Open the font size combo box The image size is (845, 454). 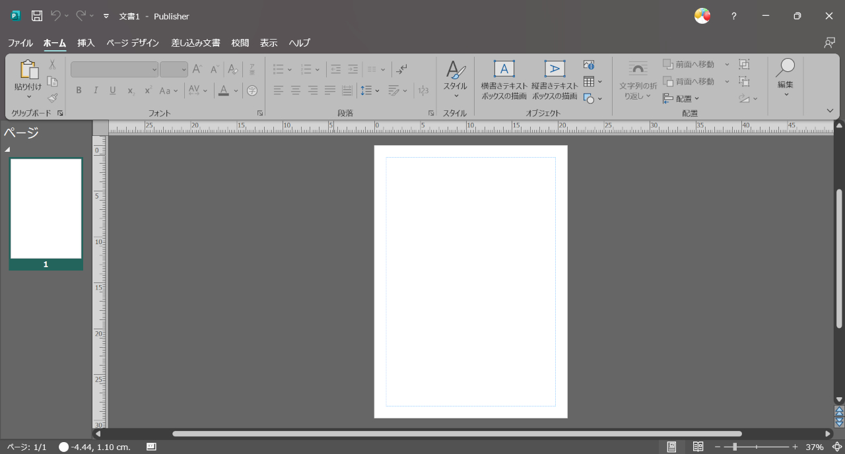tap(174, 69)
